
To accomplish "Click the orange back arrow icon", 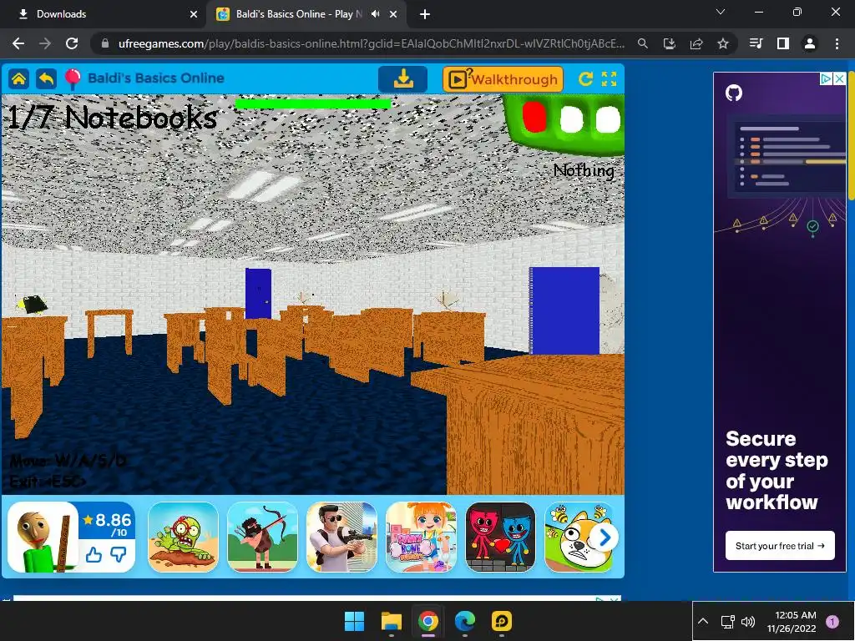I will [47, 79].
